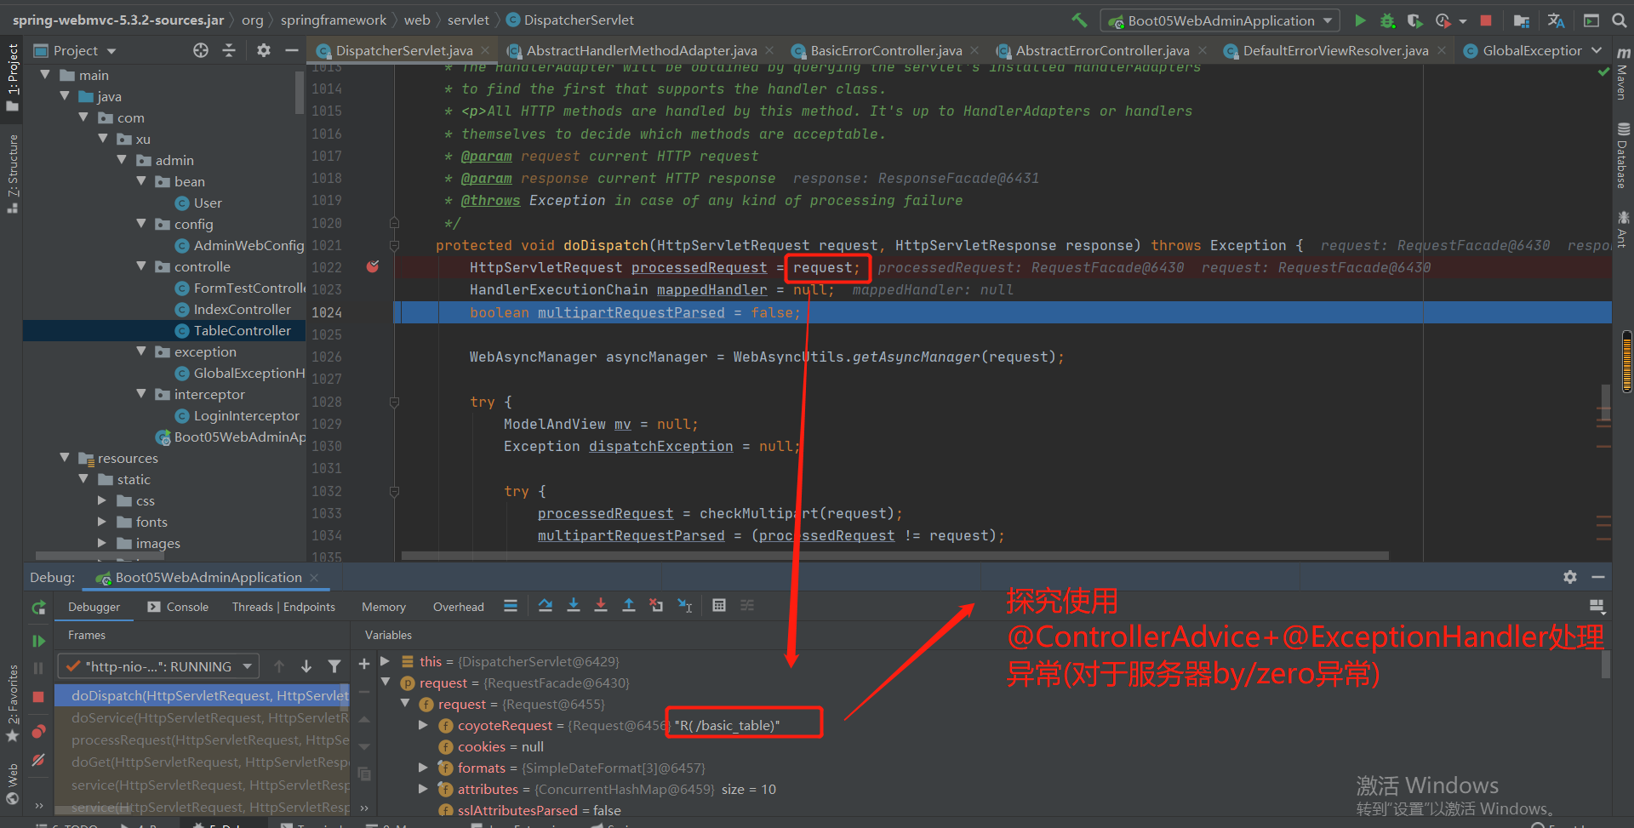Image resolution: width=1634 pixels, height=828 pixels.
Task: Expand 'this' variable in Variables pane
Action: (x=385, y=661)
